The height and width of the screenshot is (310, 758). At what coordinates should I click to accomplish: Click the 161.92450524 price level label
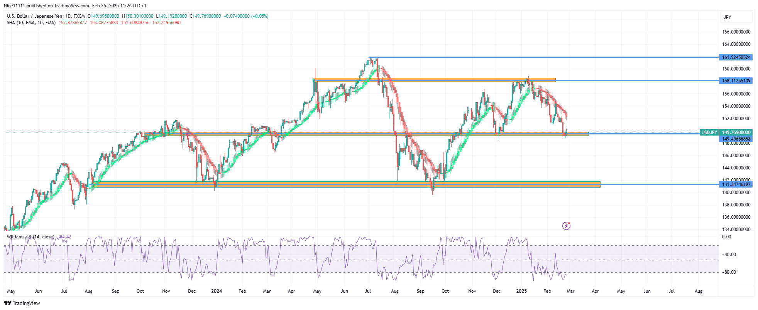point(736,57)
